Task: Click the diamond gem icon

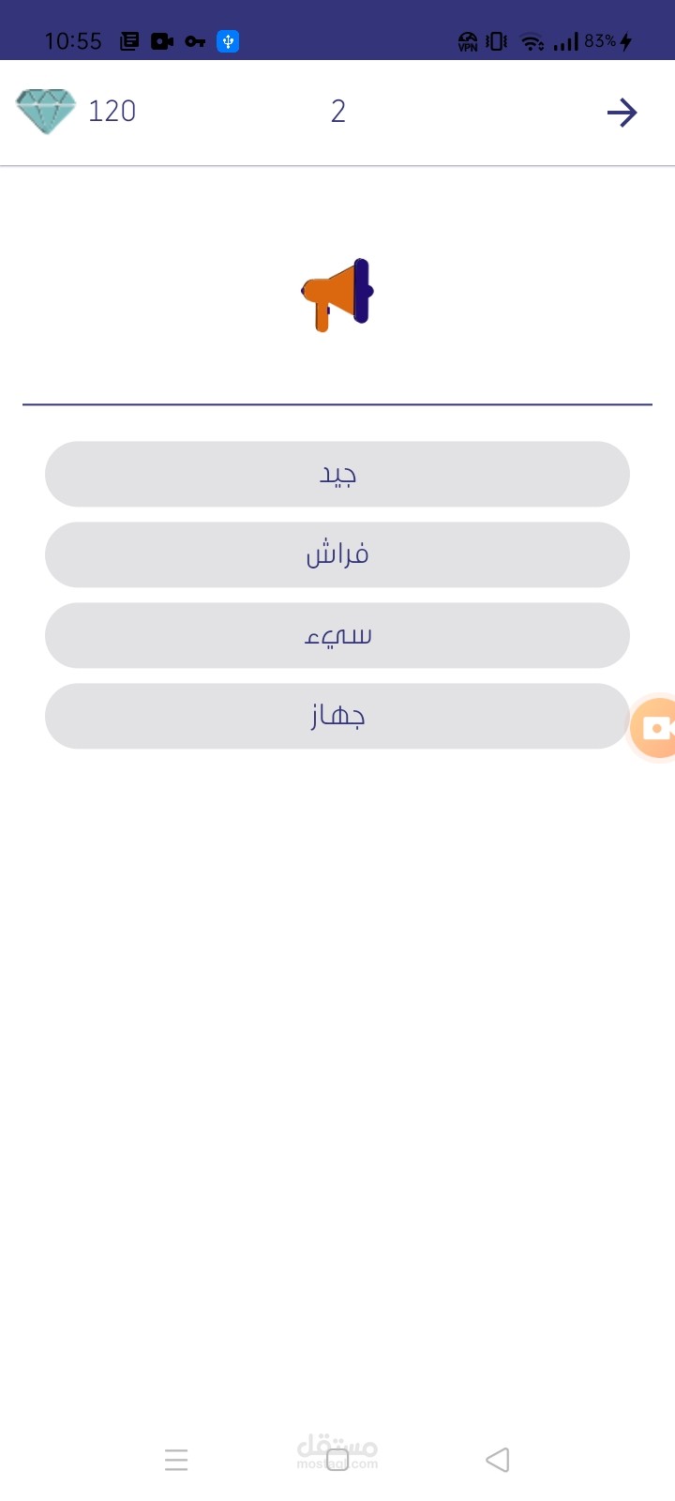Action: click(x=46, y=112)
